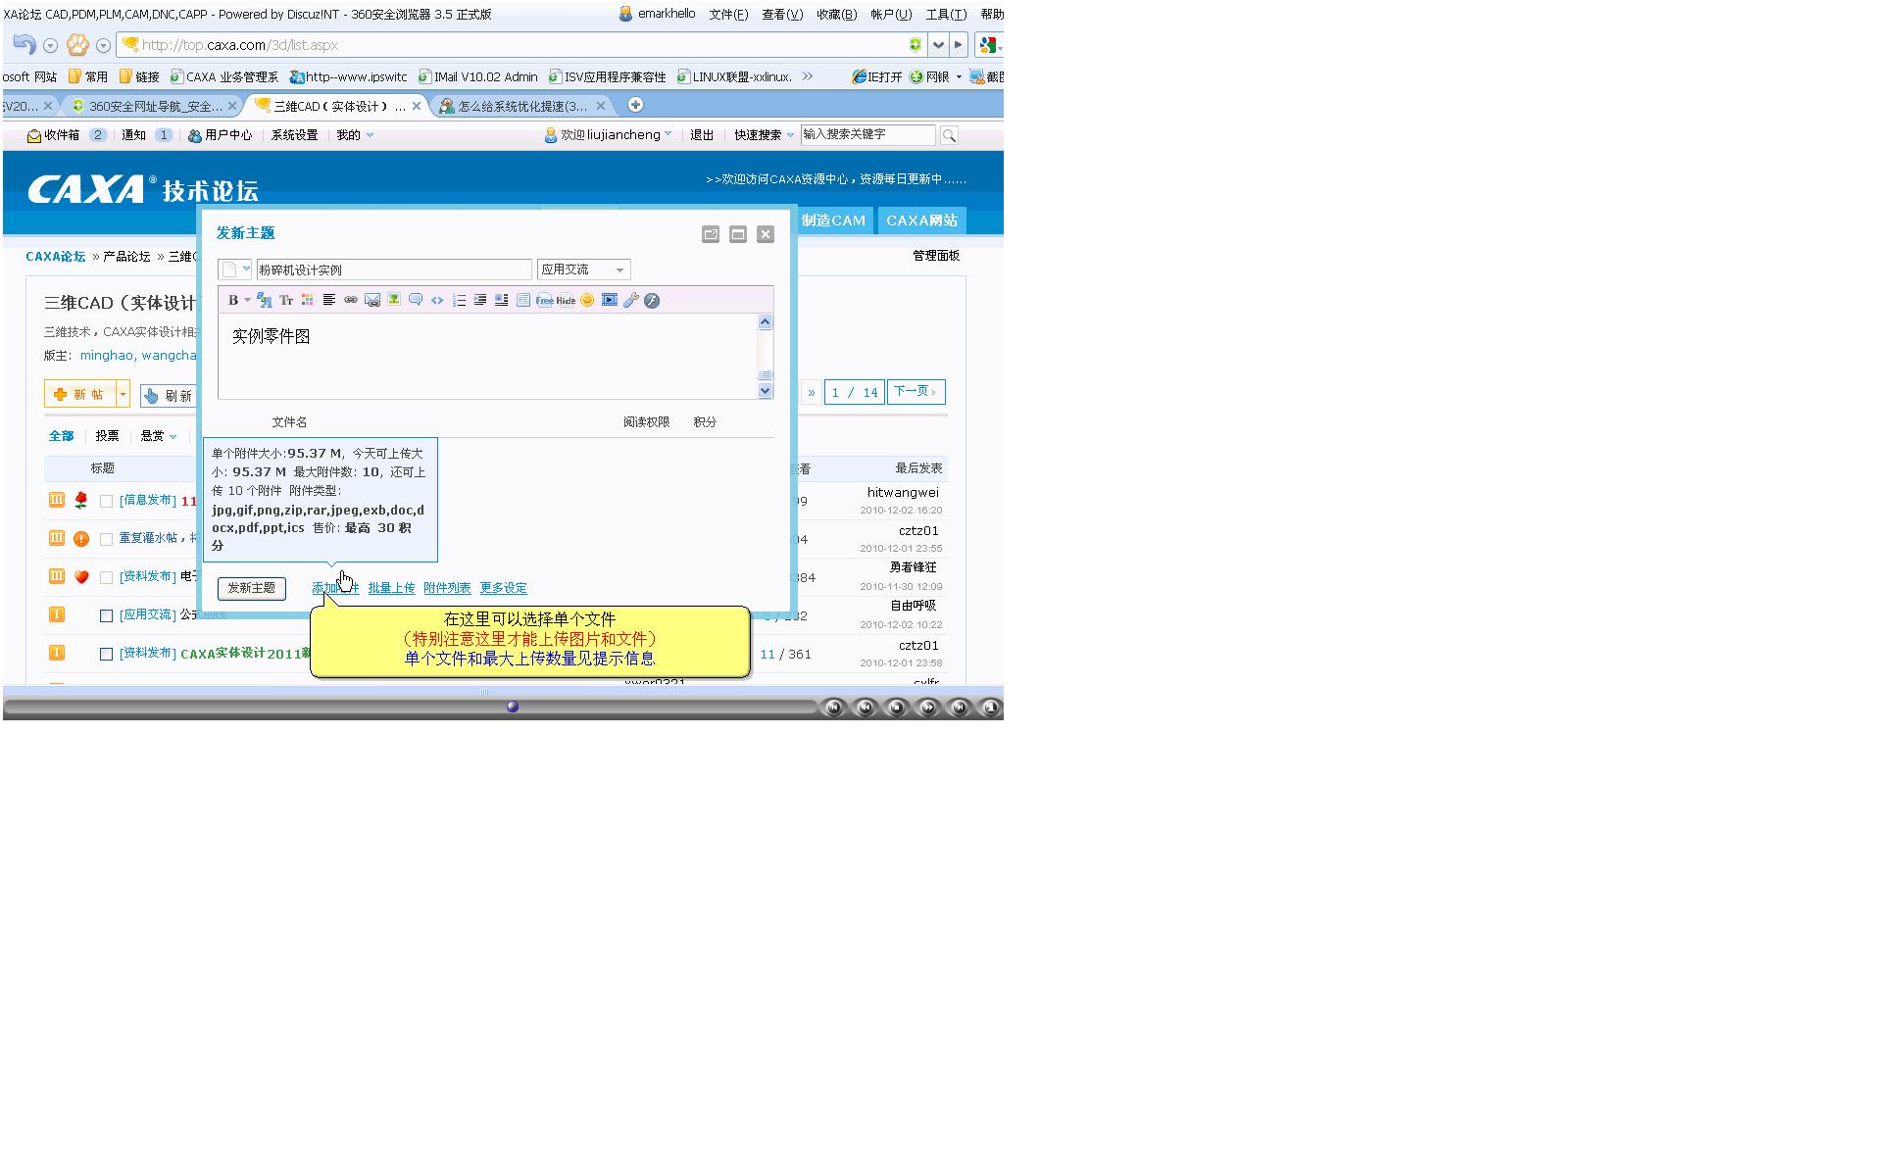
Task: Click the 批量上传 link
Action: click(391, 588)
